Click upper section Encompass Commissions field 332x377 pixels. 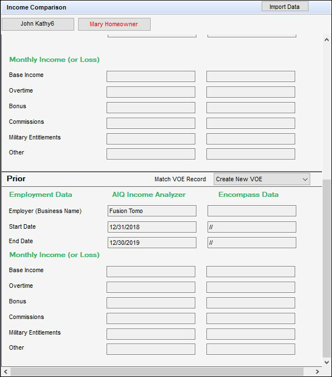tap(251, 123)
